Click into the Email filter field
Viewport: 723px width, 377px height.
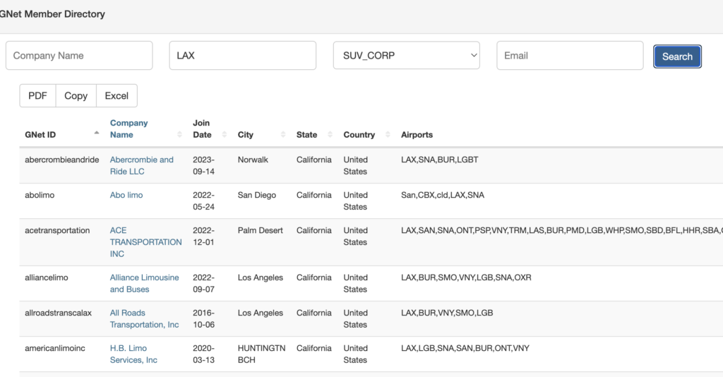pos(570,56)
